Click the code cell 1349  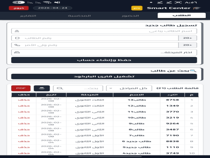(173, 106)
